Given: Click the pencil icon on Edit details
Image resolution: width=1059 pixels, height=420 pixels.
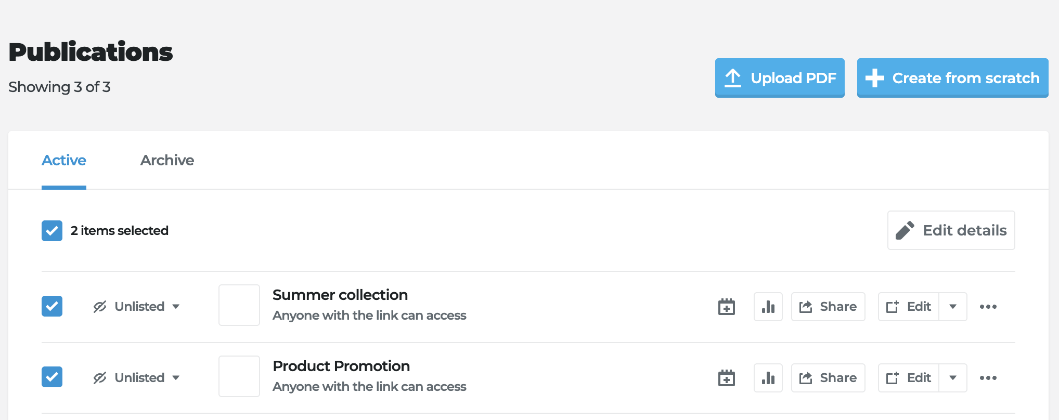Looking at the screenshot, I should 906,230.
